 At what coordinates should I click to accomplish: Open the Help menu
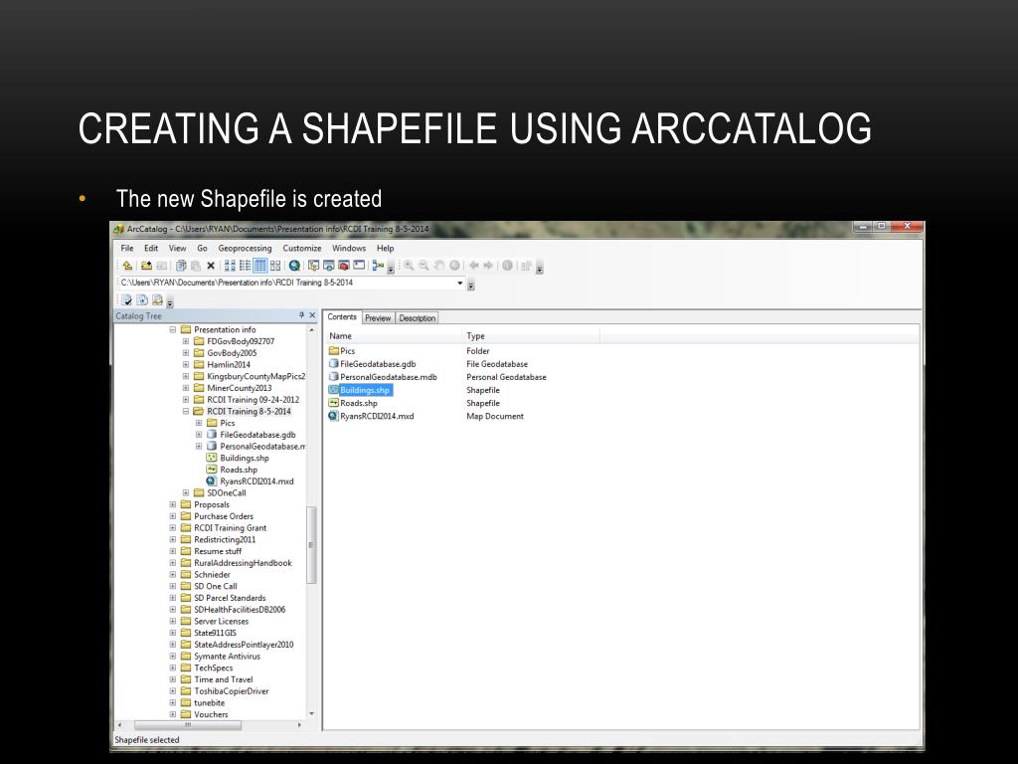385,248
